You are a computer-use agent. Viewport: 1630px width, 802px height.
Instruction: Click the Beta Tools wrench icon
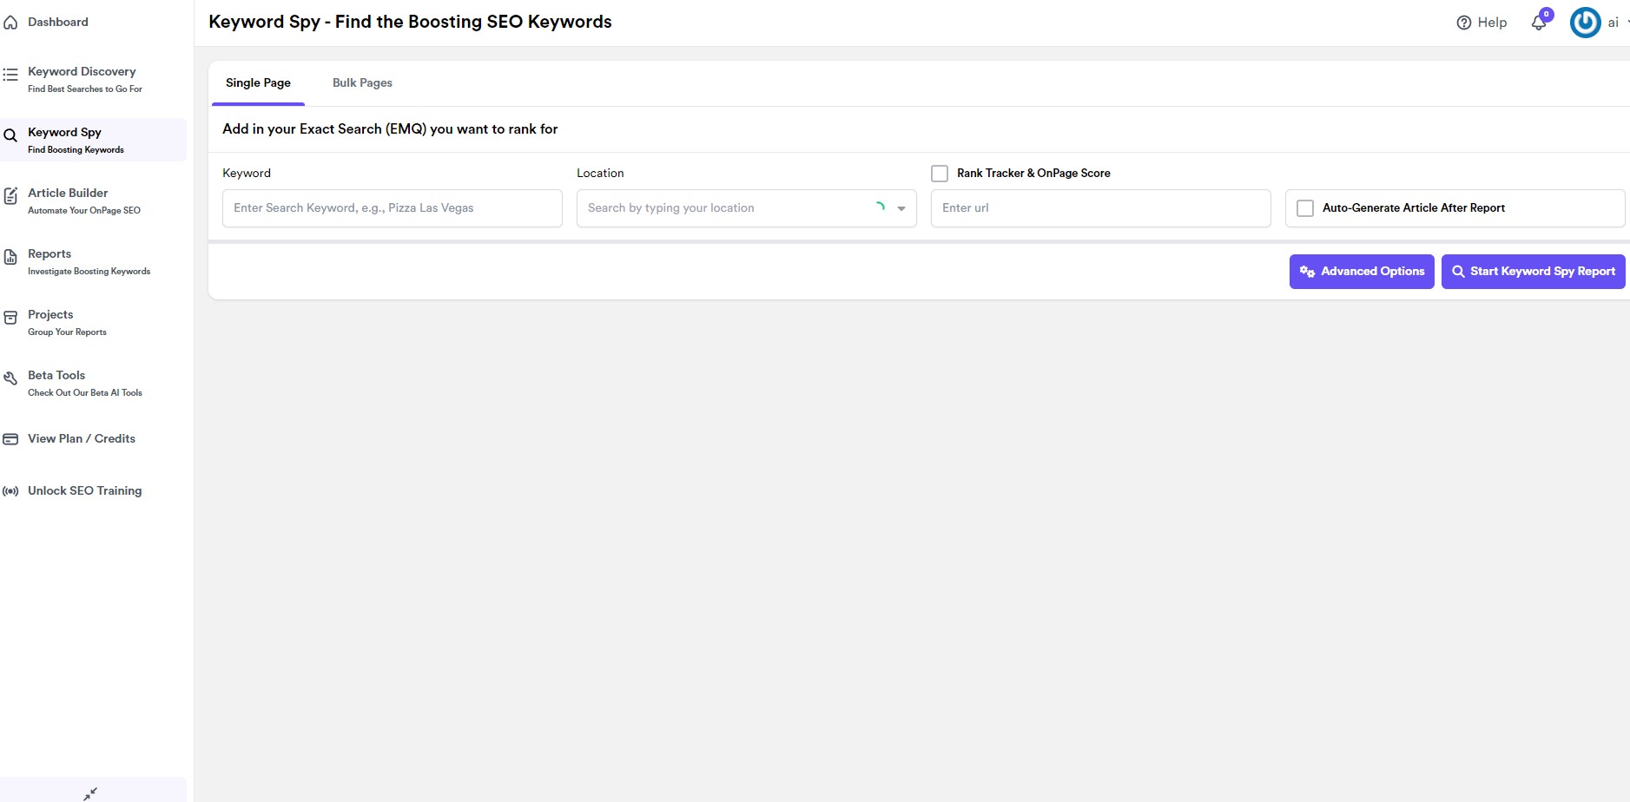pyautogui.click(x=10, y=378)
